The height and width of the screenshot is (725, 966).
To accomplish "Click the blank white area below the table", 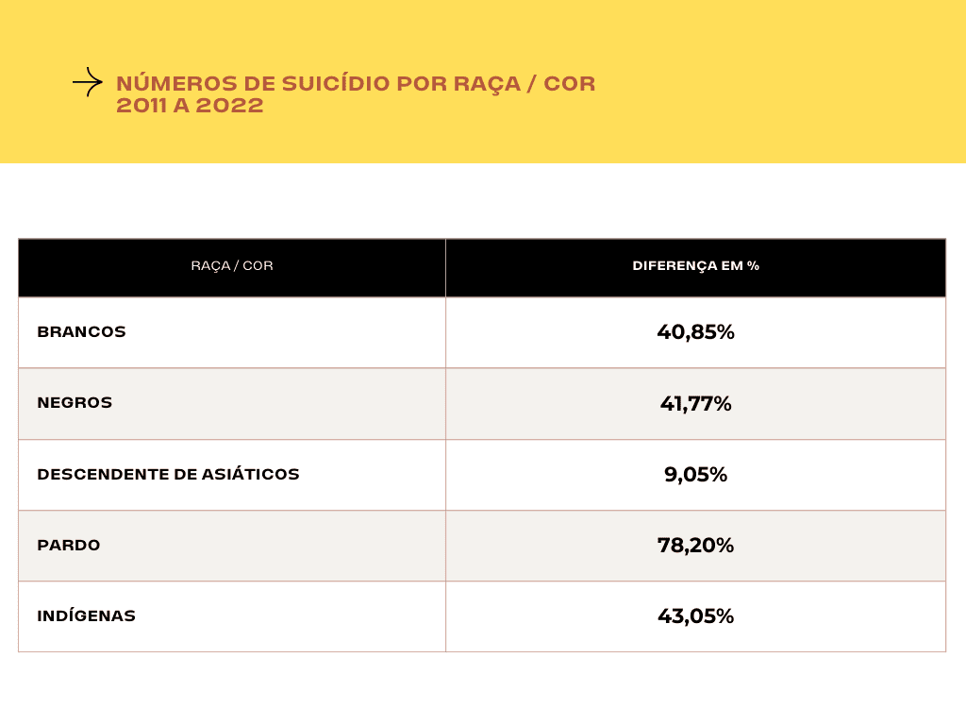I will (483, 689).
